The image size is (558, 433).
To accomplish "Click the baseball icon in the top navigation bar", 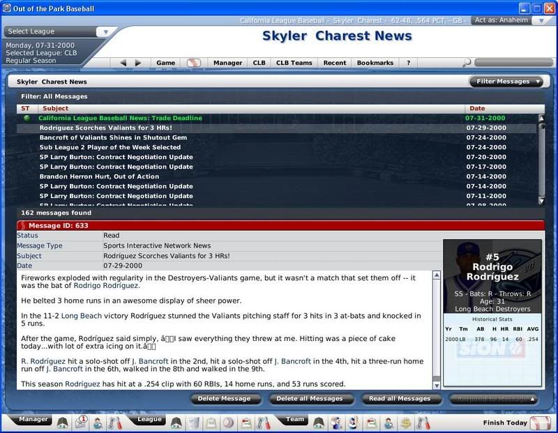I will [194, 63].
